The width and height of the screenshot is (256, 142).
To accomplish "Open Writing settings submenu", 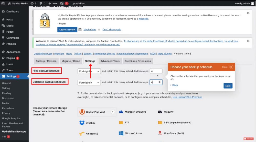I will pos(6,88).
